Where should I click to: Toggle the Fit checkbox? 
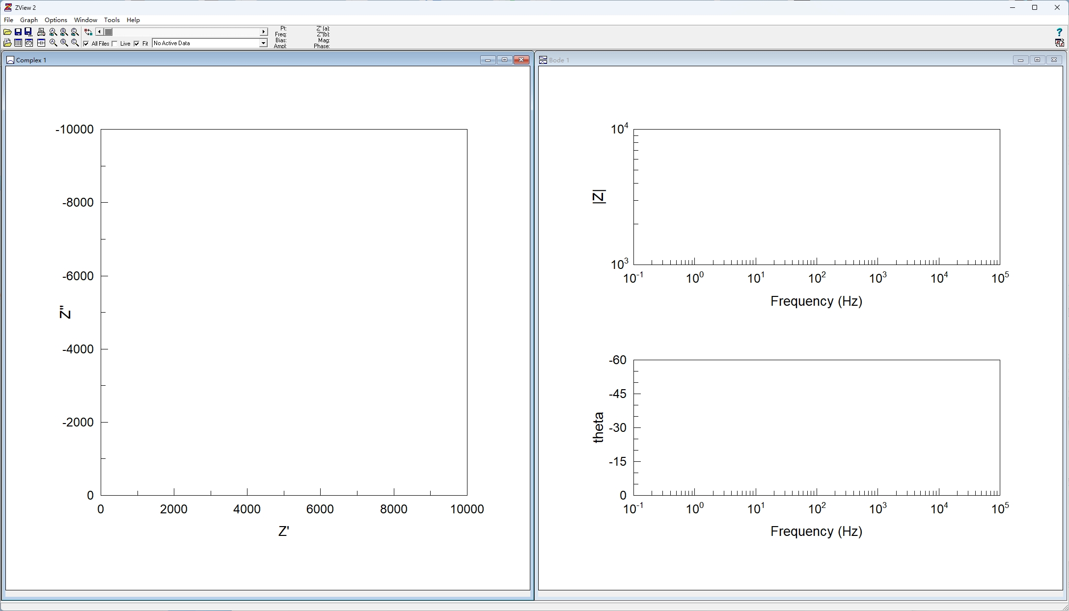(137, 44)
